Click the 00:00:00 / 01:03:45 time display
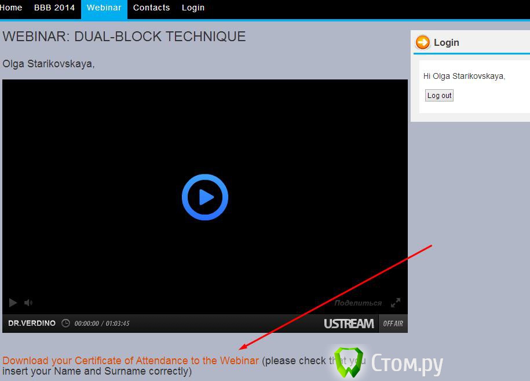 click(x=102, y=324)
